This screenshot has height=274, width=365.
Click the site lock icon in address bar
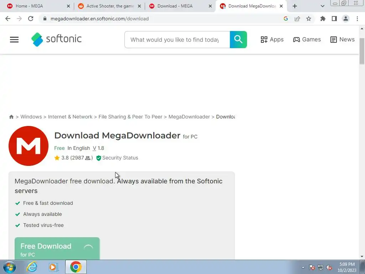[45, 19]
